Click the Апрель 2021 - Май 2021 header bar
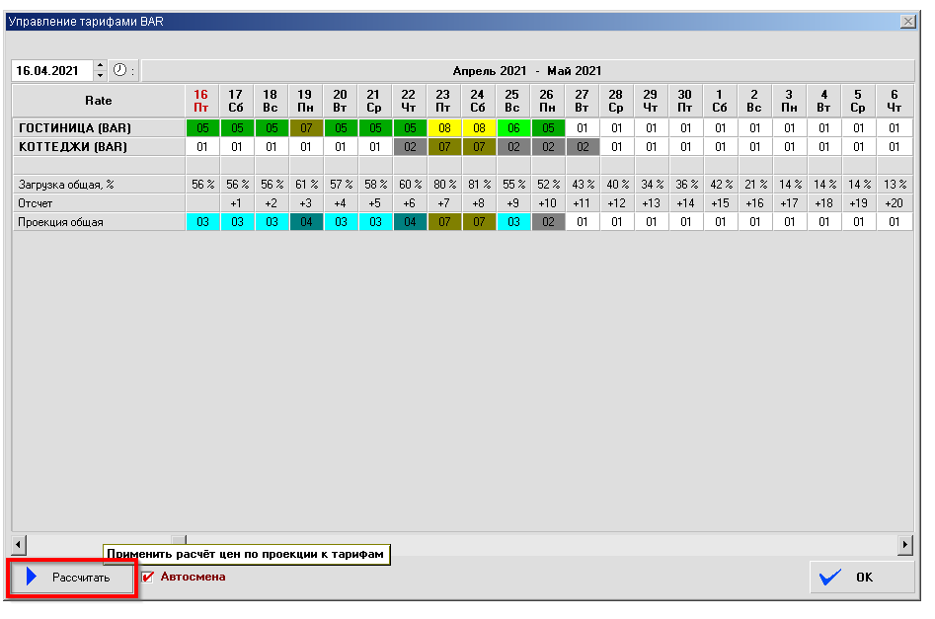935x619 pixels. coord(526,71)
